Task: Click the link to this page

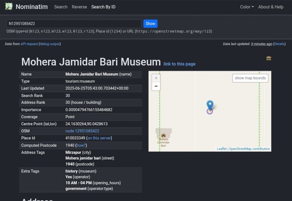Action: [x=179, y=64]
